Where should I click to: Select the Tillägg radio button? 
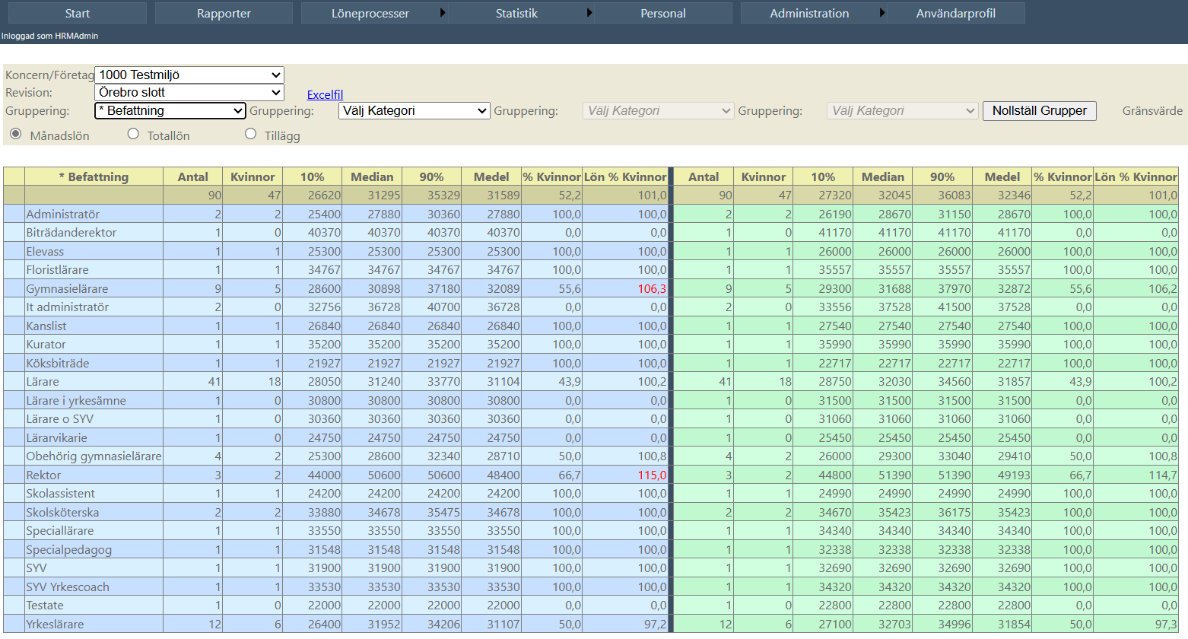point(250,134)
